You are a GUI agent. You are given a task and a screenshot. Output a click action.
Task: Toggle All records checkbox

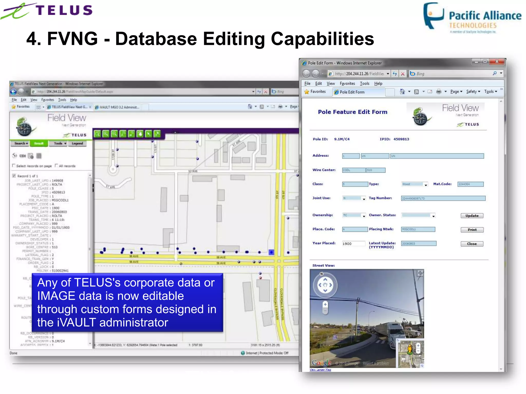pos(57,165)
